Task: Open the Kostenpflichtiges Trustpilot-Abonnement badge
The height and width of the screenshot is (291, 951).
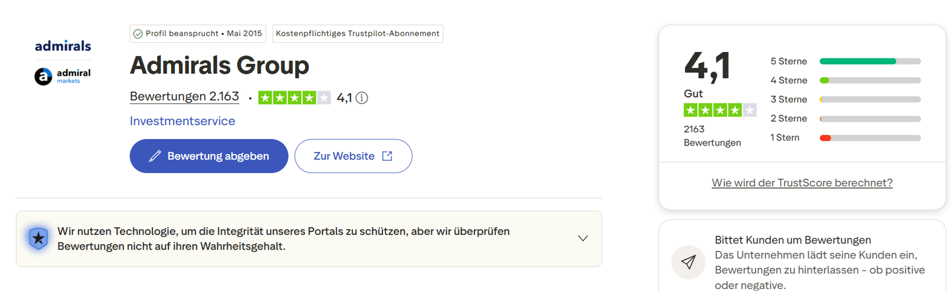Action: (357, 34)
